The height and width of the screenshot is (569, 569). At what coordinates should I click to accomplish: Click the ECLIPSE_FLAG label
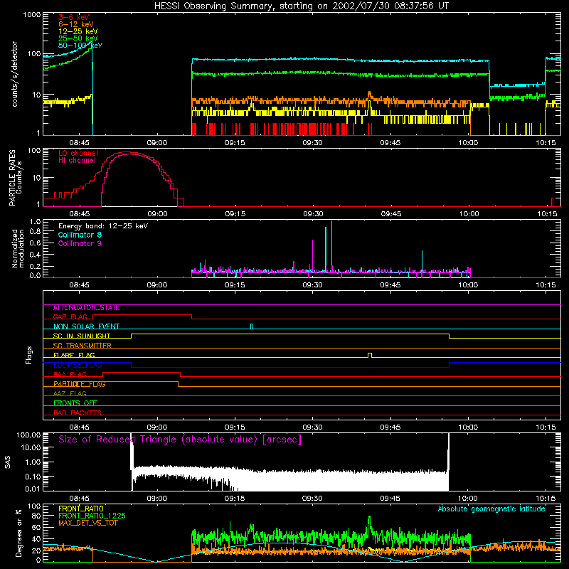[78, 365]
